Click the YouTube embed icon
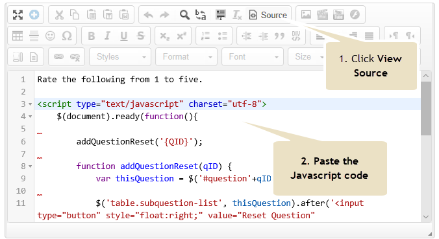Image resolution: width=439 pixels, height=239 pixels. pos(338,14)
